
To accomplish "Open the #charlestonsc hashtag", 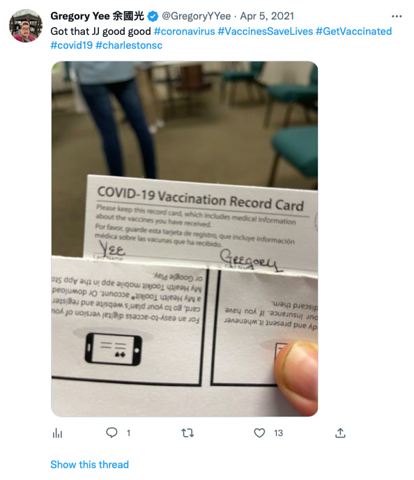I will [129, 45].
